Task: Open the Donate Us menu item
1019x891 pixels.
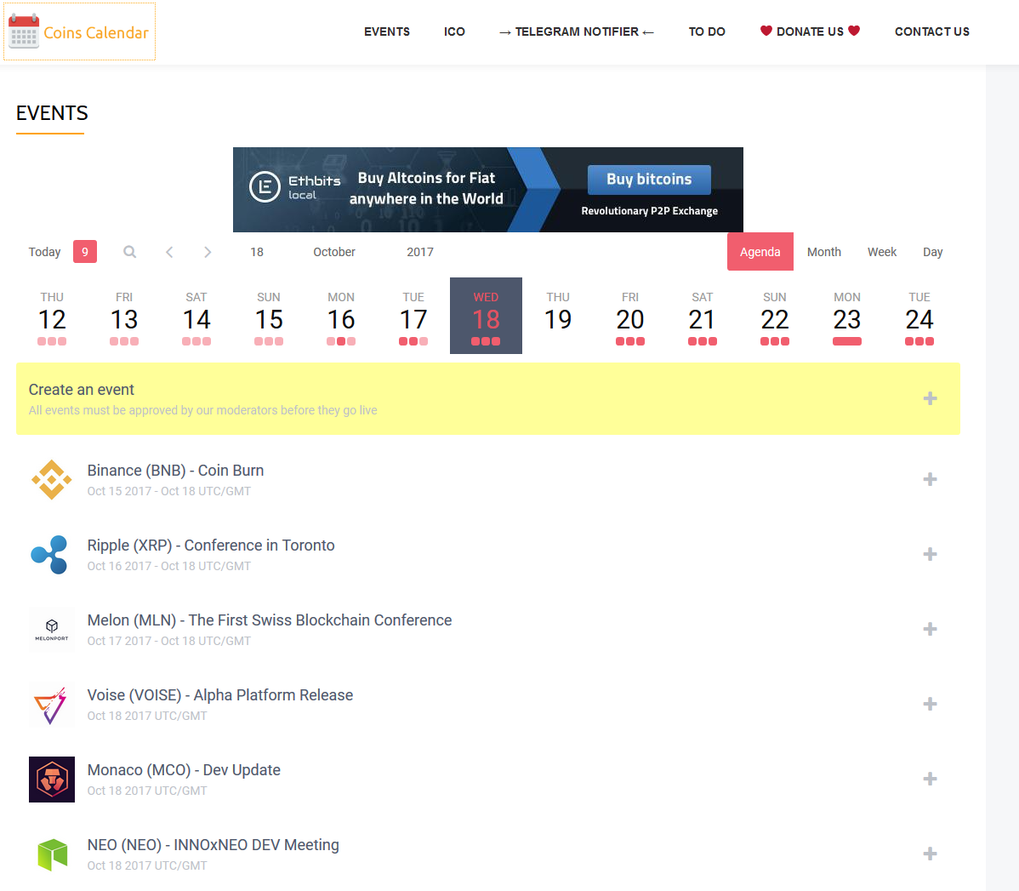Action: pos(810,31)
